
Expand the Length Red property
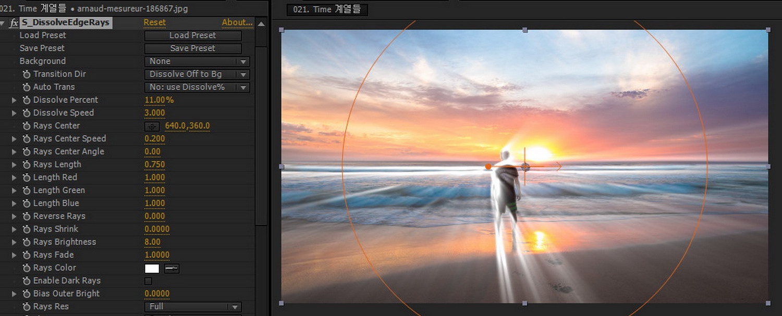coord(14,178)
